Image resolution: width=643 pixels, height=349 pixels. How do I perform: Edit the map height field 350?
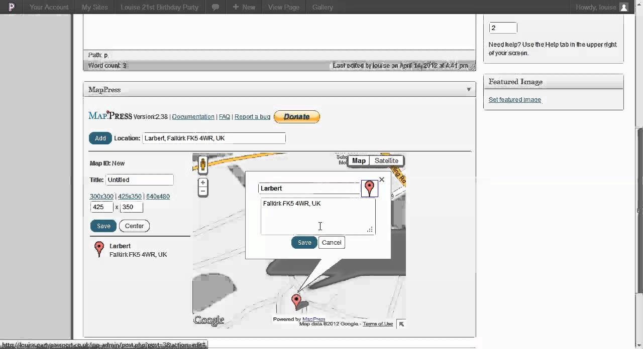click(x=131, y=207)
